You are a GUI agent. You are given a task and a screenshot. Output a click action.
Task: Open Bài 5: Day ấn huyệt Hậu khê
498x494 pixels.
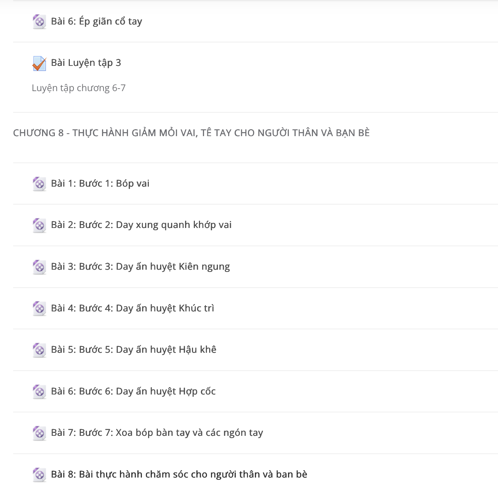pyautogui.click(x=133, y=350)
